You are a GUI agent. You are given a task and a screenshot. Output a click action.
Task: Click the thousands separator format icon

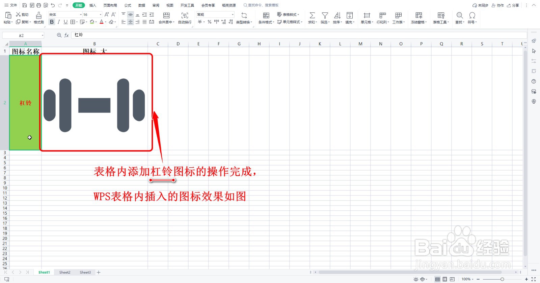pos(216,22)
